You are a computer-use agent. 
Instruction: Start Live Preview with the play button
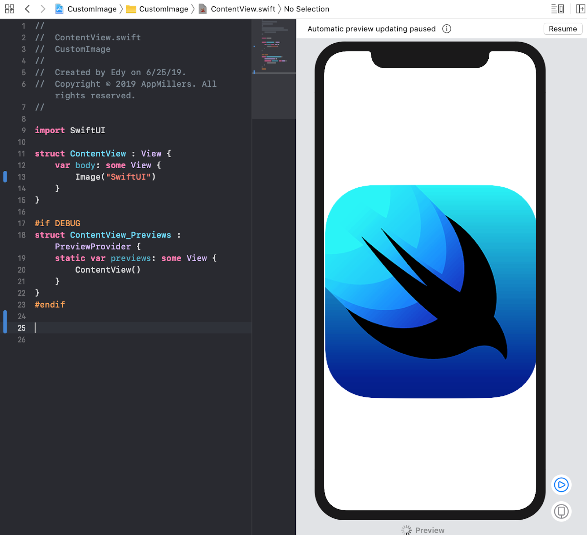click(561, 485)
